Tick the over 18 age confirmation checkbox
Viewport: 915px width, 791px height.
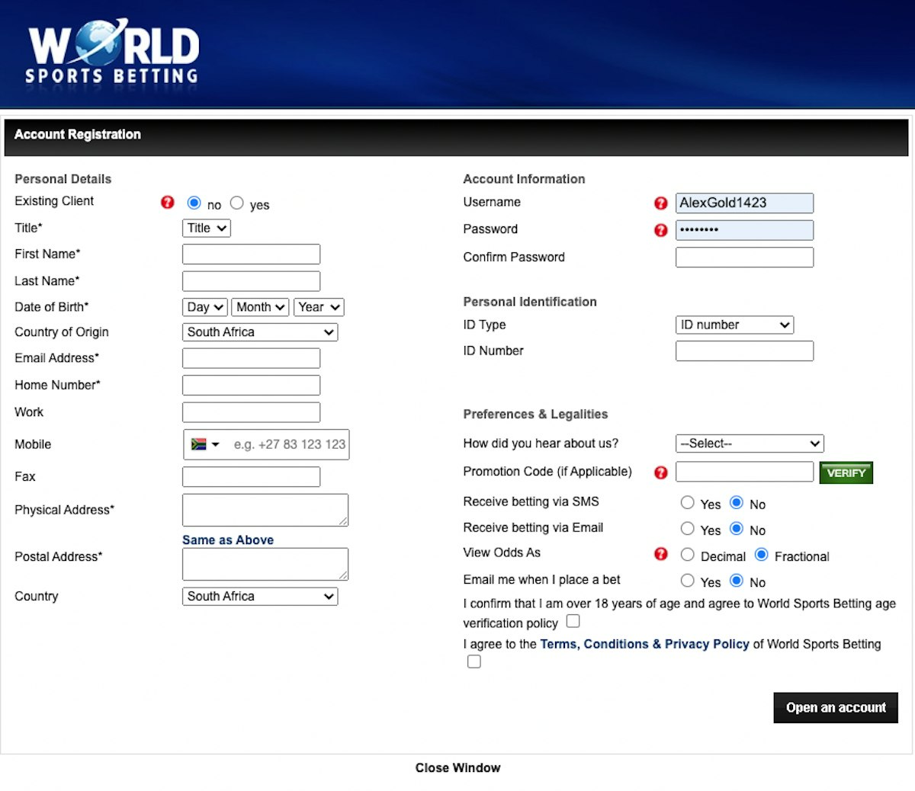click(573, 622)
